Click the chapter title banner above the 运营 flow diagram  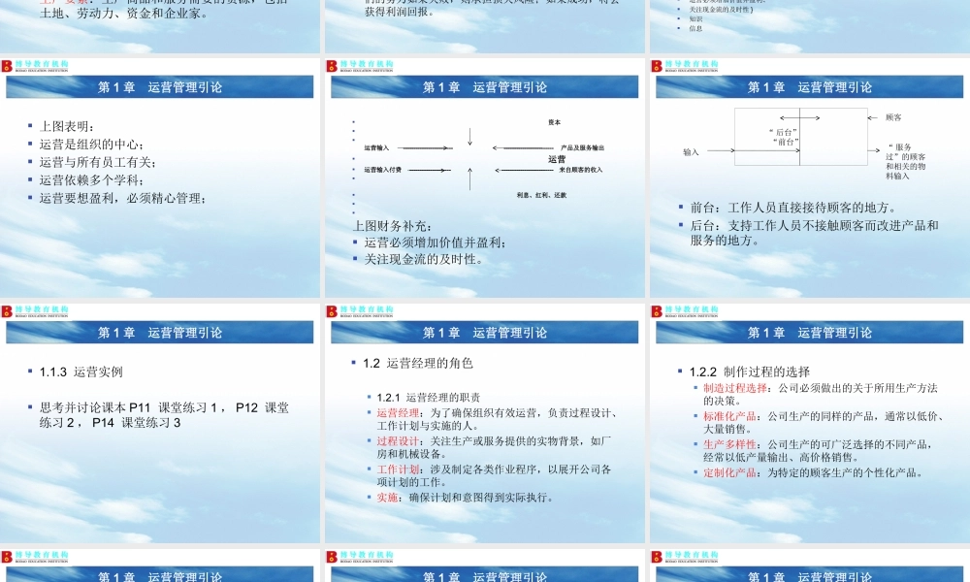point(485,87)
